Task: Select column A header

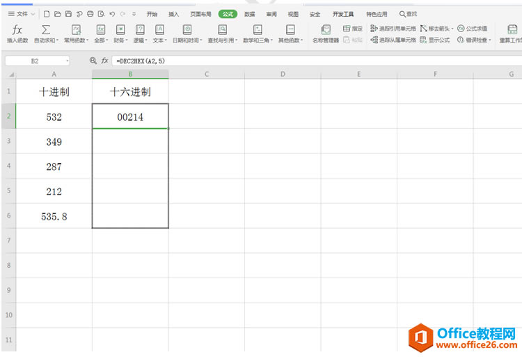Action: coord(54,74)
